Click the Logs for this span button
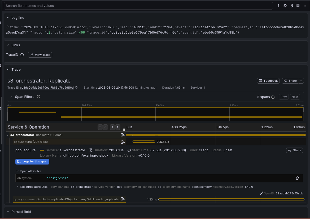The image size is (310, 219). (32, 161)
